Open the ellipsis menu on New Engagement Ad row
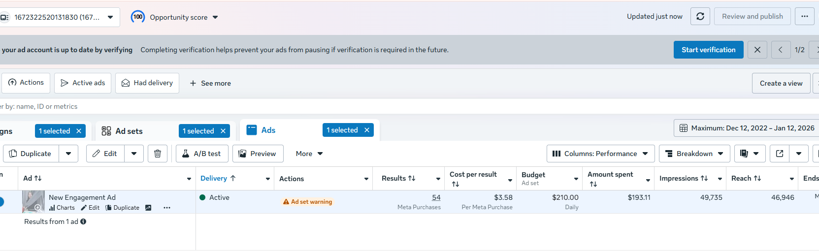This screenshot has height=252, width=819. click(167, 208)
